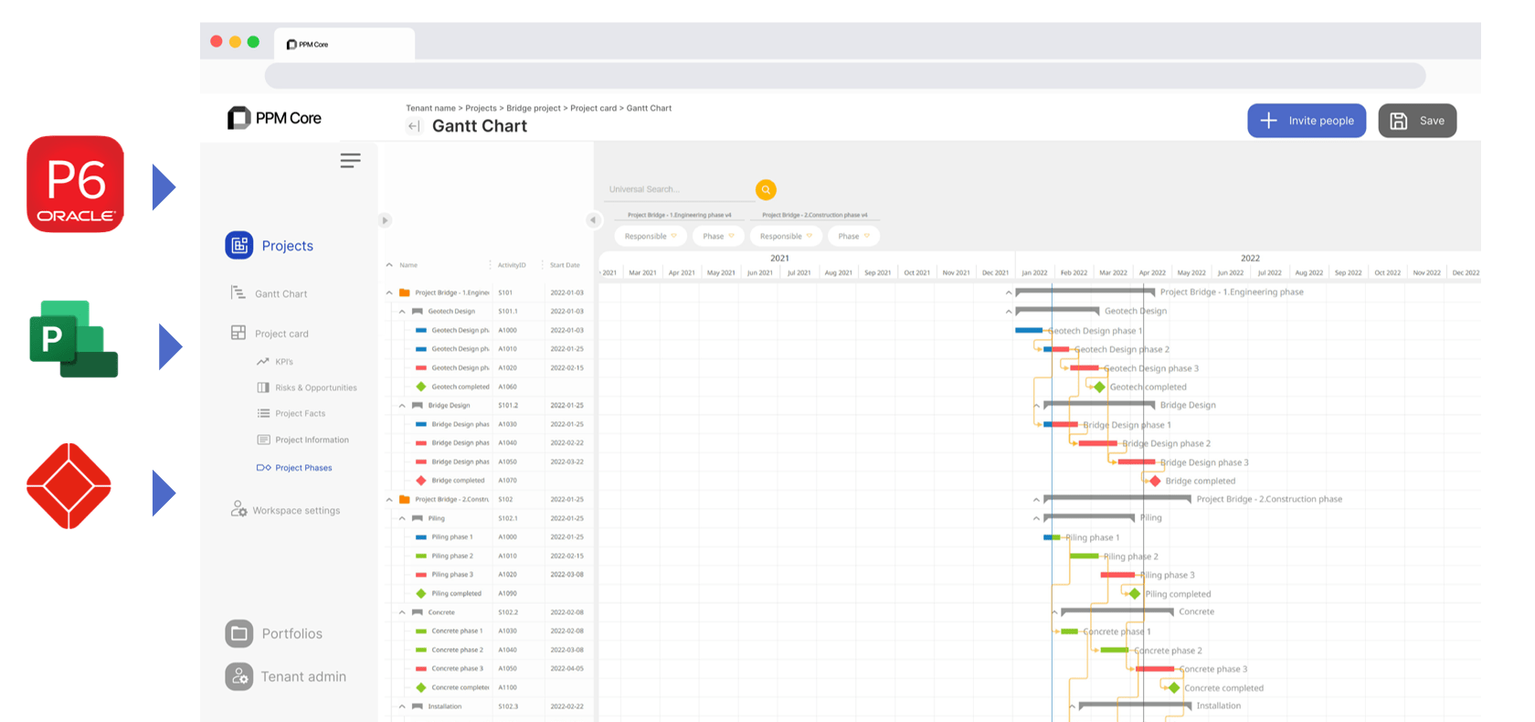The width and height of the screenshot is (1535, 722).
Task: Click the PPM Core logo
Action: click(x=275, y=118)
